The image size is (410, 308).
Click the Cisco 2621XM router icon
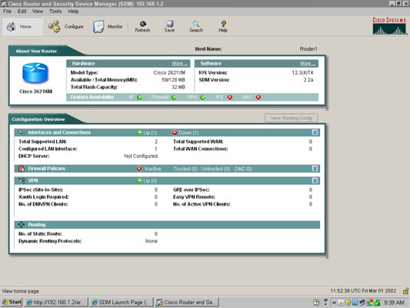click(x=35, y=73)
